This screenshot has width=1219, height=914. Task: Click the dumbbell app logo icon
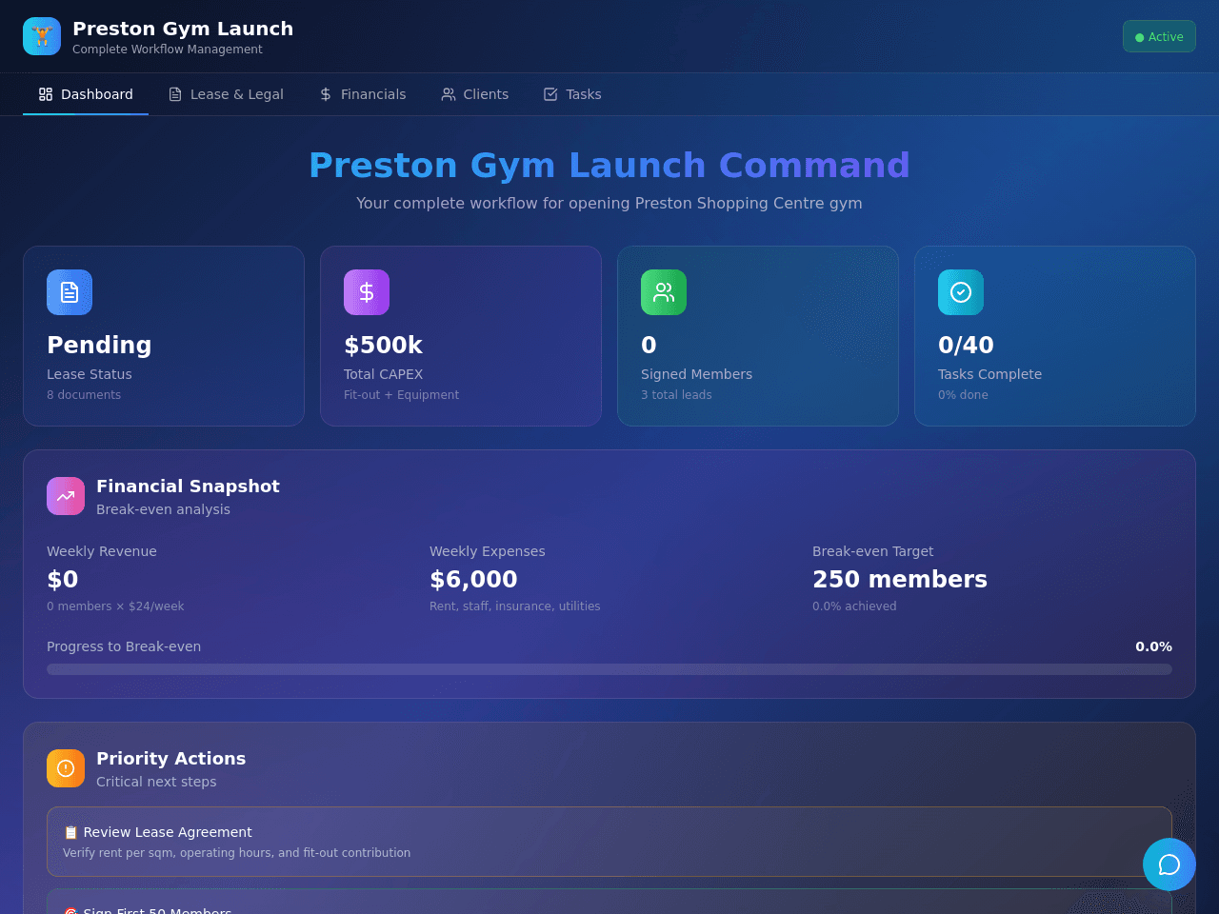click(42, 36)
